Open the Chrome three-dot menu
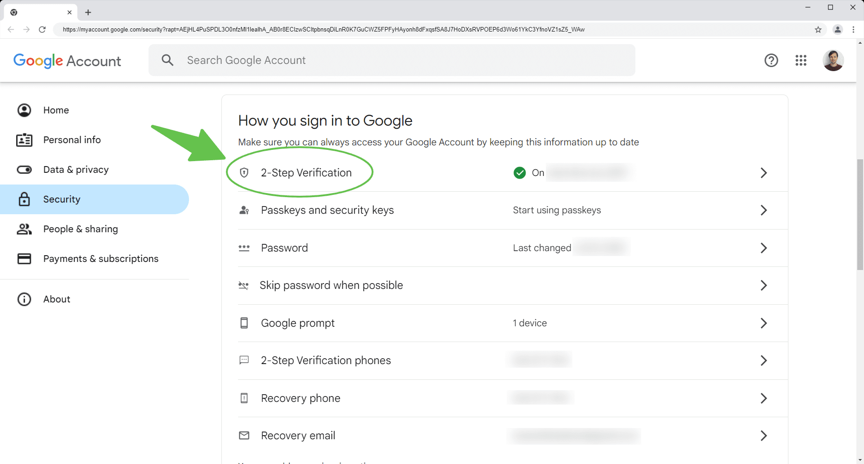The image size is (864, 464). (854, 30)
